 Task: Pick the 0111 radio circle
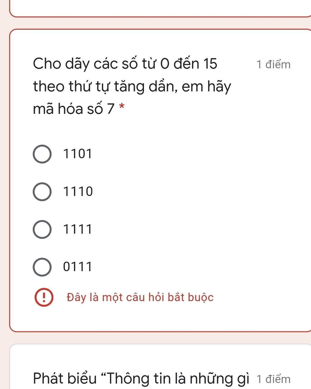42,267
